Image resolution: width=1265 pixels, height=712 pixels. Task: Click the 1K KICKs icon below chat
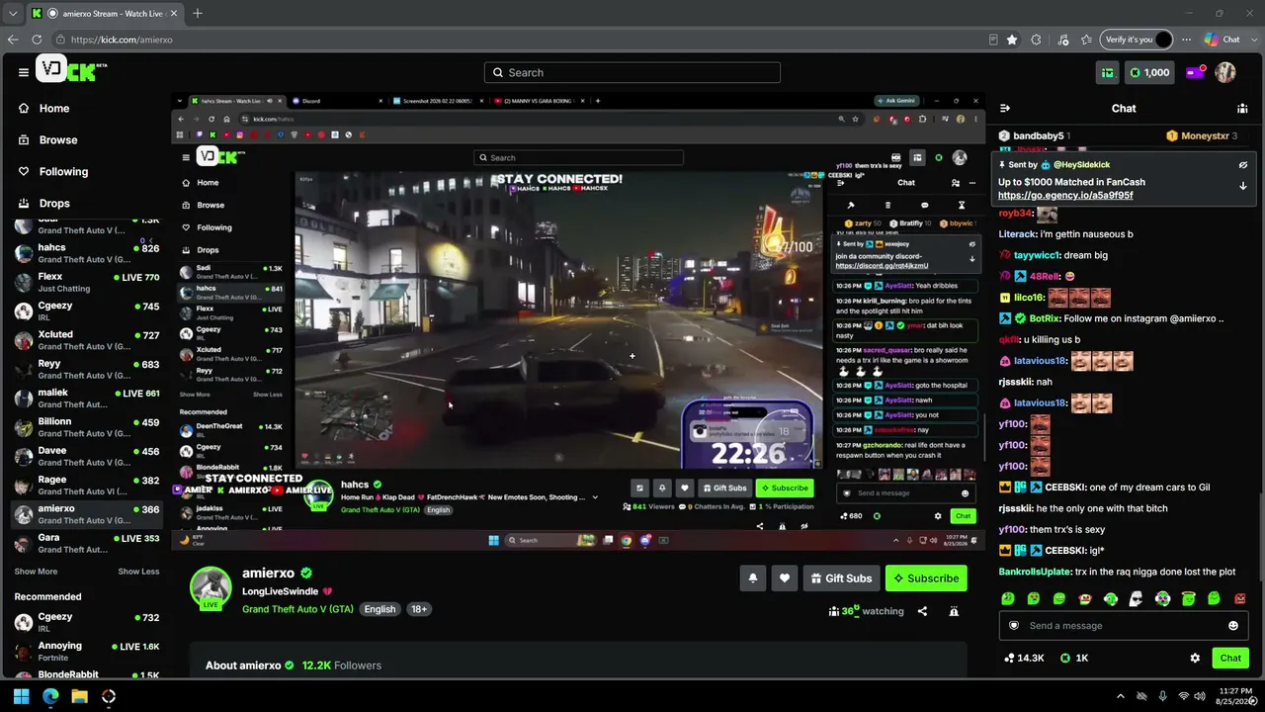click(x=1065, y=658)
